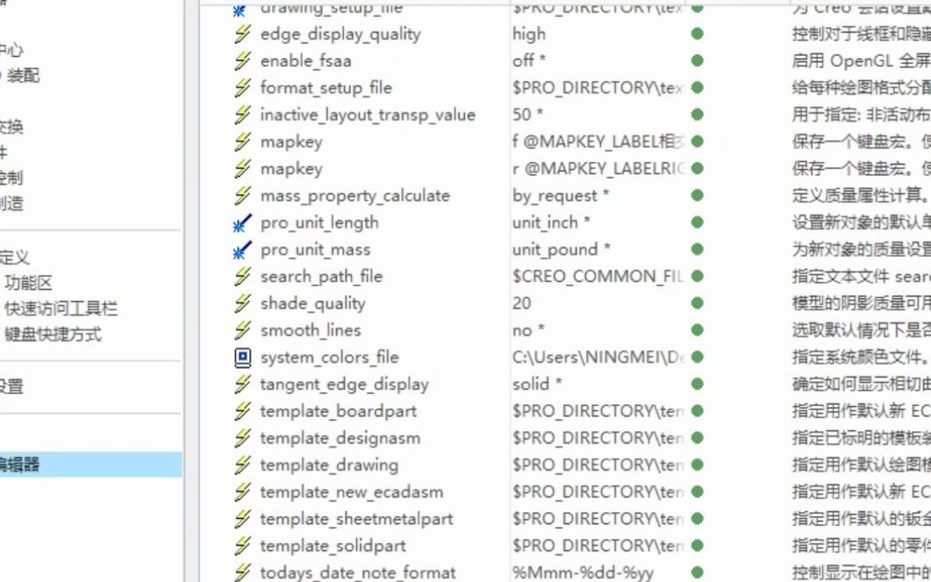Click the lightning icon beside template_solidpart

coord(243,547)
